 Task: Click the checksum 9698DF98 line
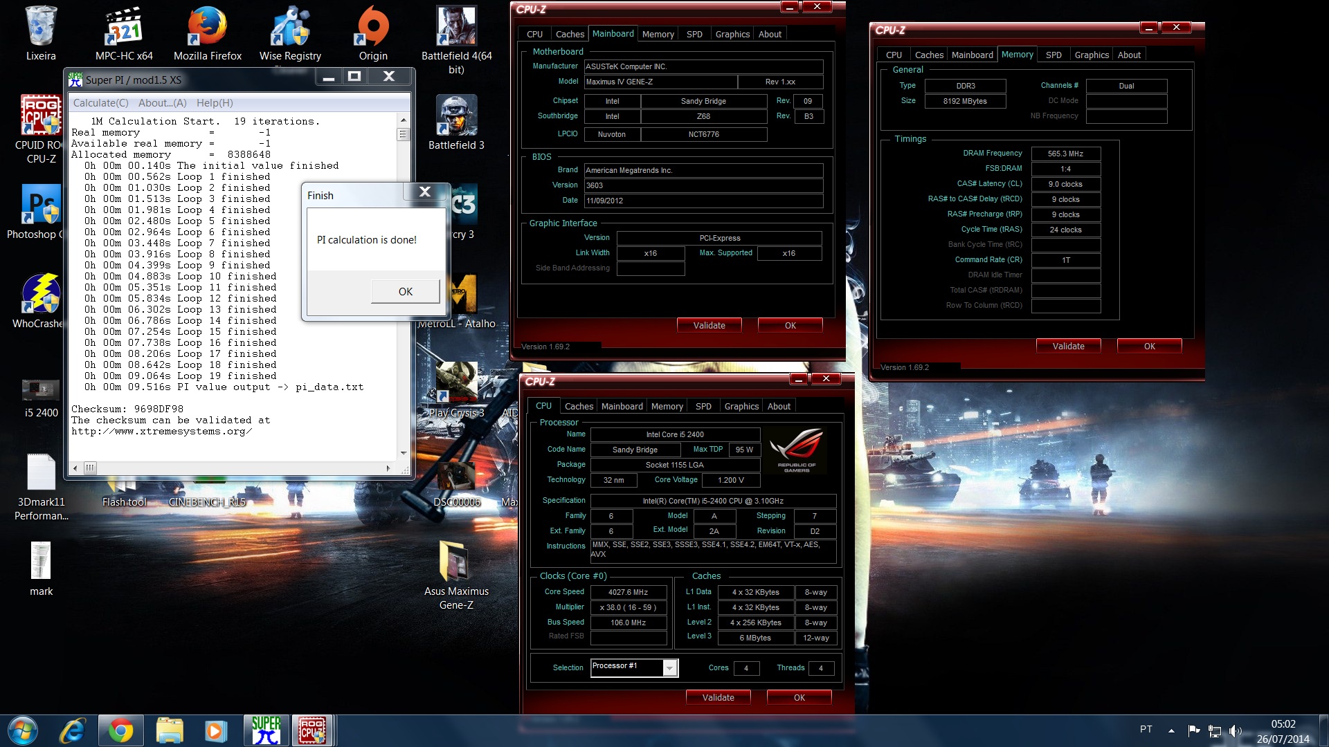(x=127, y=409)
